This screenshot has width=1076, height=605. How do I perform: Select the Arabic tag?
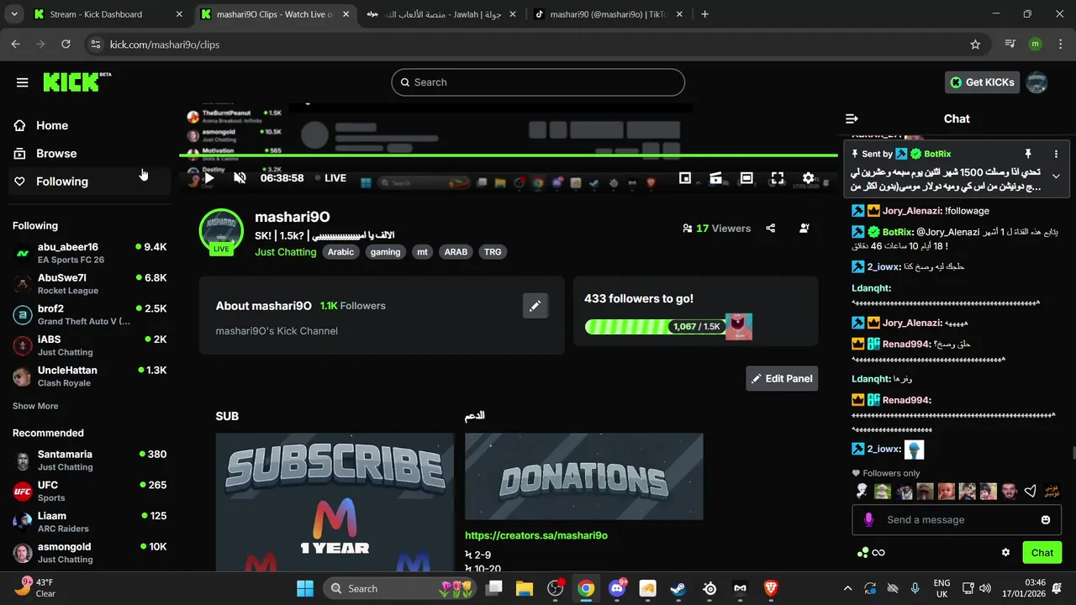pos(340,252)
